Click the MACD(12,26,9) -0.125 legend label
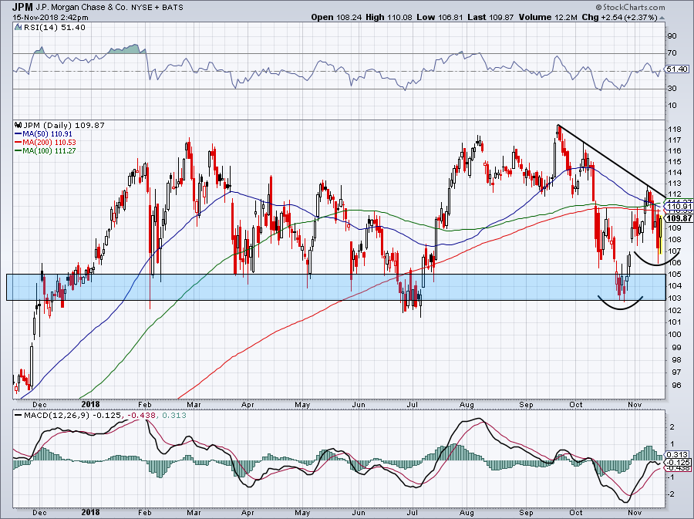694x519 pixels. [74, 416]
